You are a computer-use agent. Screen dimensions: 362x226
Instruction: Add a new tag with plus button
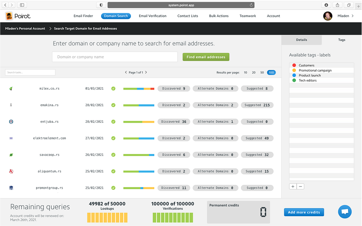293,186
